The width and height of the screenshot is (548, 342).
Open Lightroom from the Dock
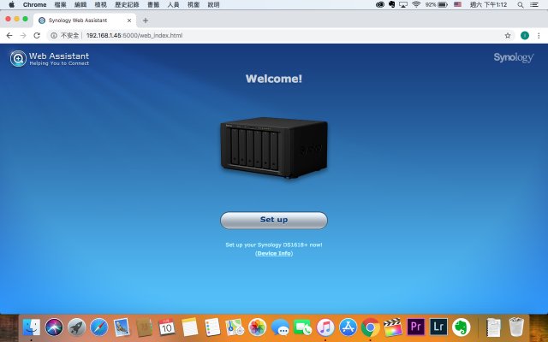click(438, 327)
